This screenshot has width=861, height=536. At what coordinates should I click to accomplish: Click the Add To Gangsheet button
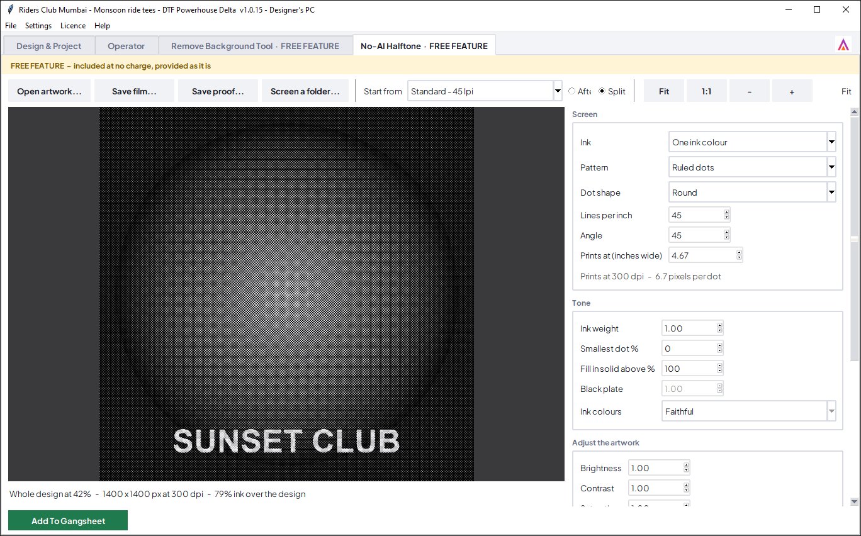pos(68,521)
